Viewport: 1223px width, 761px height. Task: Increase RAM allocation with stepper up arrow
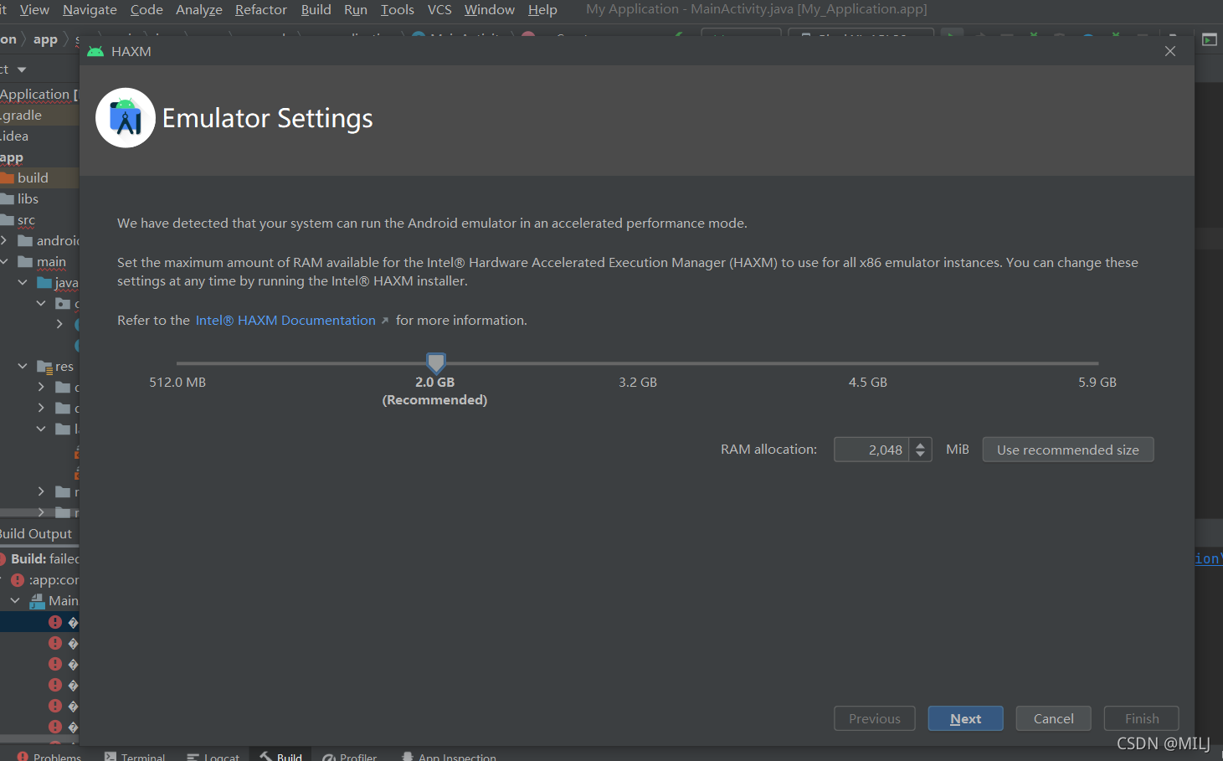click(x=921, y=445)
